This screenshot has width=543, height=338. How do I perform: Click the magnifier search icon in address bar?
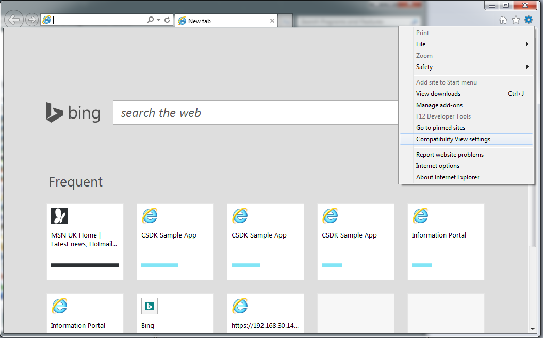pyautogui.click(x=150, y=20)
